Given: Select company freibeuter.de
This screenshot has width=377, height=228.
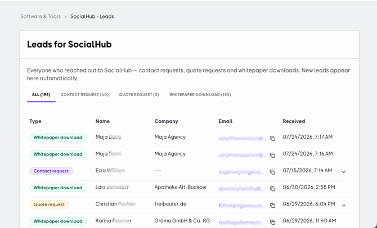Looking at the screenshot, I should pos(170,204).
